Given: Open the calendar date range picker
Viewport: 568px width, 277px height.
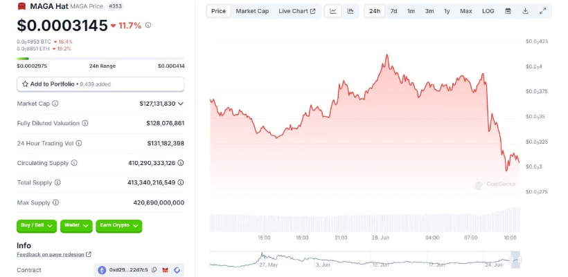Looking at the screenshot, I should pos(508,11).
